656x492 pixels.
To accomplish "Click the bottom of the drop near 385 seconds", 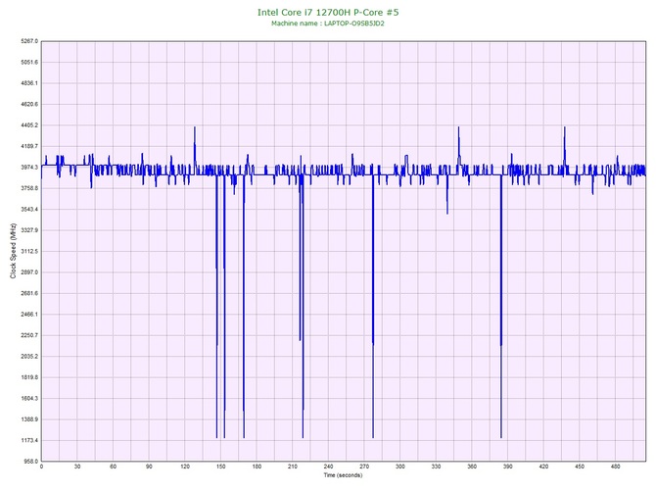I will (x=501, y=437).
